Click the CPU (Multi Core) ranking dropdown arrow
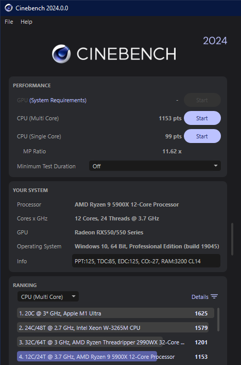Screen dimensions: 241x365 [74, 296]
